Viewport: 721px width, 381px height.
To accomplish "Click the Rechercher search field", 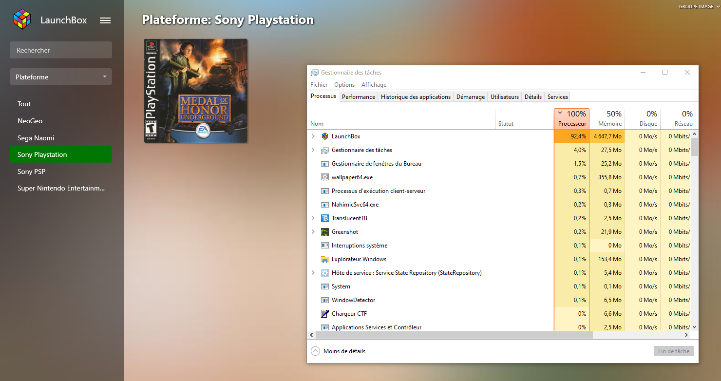I will tap(61, 50).
